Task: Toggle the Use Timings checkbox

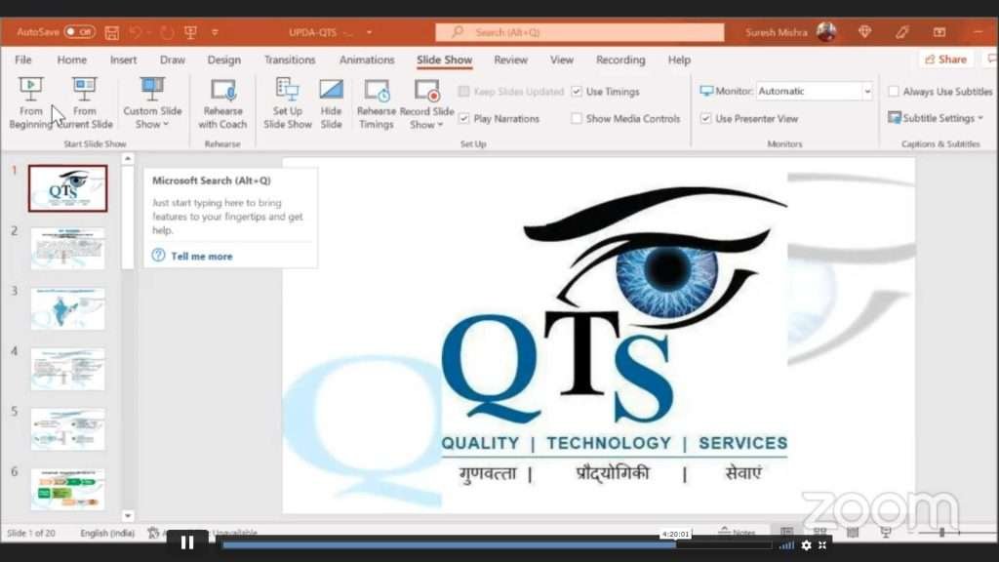Action: tap(577, 92)
